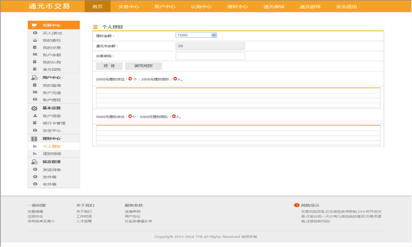The height and width of the screenshot is (247, 412).
Task: Click the icon beside 理财中心 in sidebar
Action: (35, 139)
